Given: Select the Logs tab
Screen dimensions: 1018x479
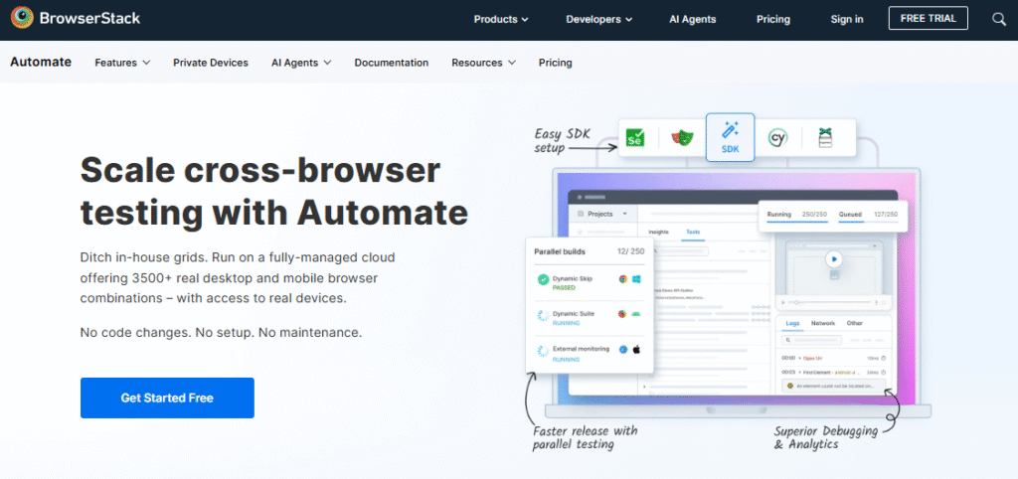Looking at the screenshot, I should 792,323.
